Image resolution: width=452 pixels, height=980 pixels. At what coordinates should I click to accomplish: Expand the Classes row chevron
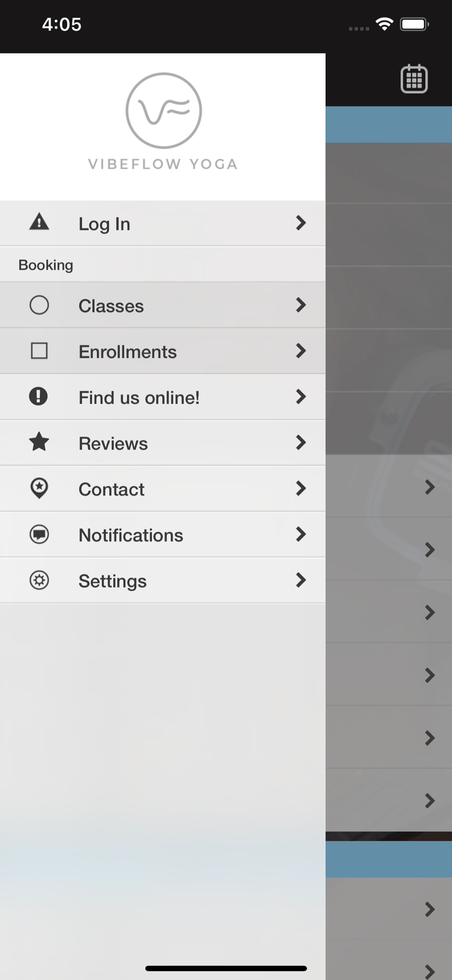click(x=301, y=305)
